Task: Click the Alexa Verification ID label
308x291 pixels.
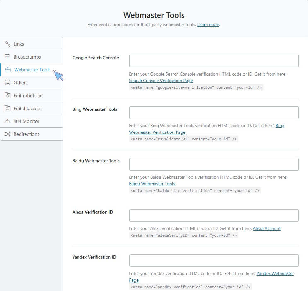Action: click(x=93, y=212)
